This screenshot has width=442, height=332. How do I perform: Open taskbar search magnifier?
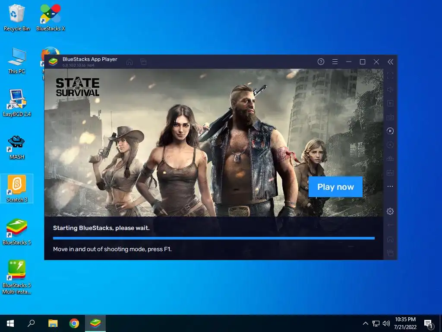[31, 323]
